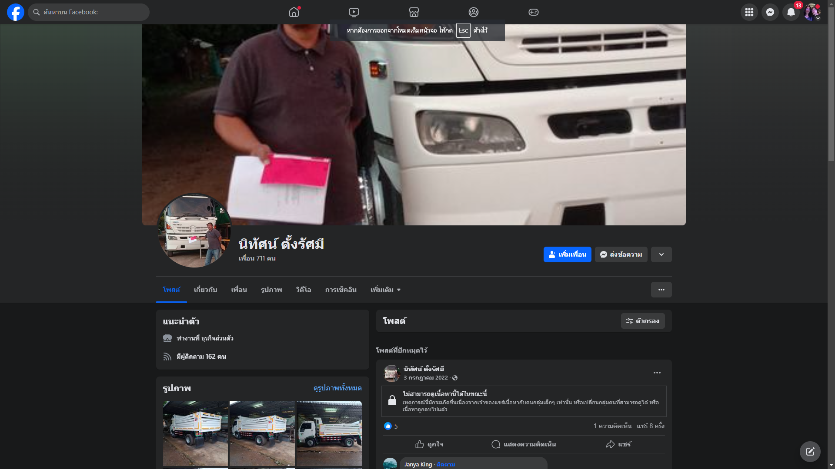Image resolution: width=835 pixels, height=469 pixels.
Task: Open the Watch video icon
Action: click(x=354, y=12)
